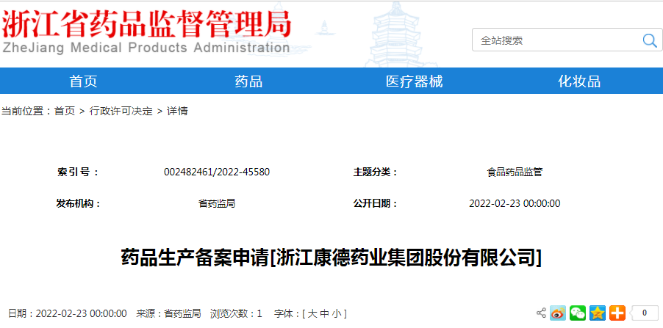
Task: Click the share count bubble showing 0
Action: (644, 313)
